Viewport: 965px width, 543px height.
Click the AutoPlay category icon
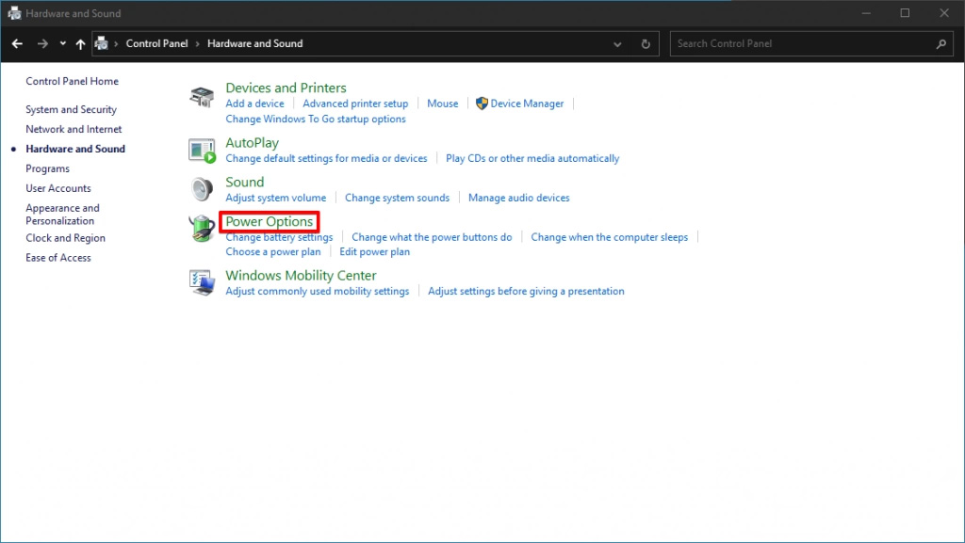point(202,150)
